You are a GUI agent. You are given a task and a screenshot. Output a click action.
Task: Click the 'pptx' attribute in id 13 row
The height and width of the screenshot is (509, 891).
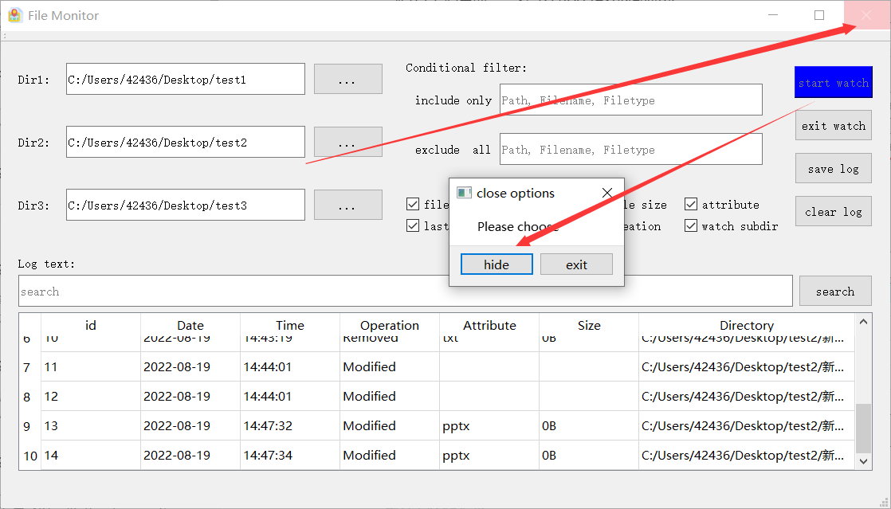point(489,426)
